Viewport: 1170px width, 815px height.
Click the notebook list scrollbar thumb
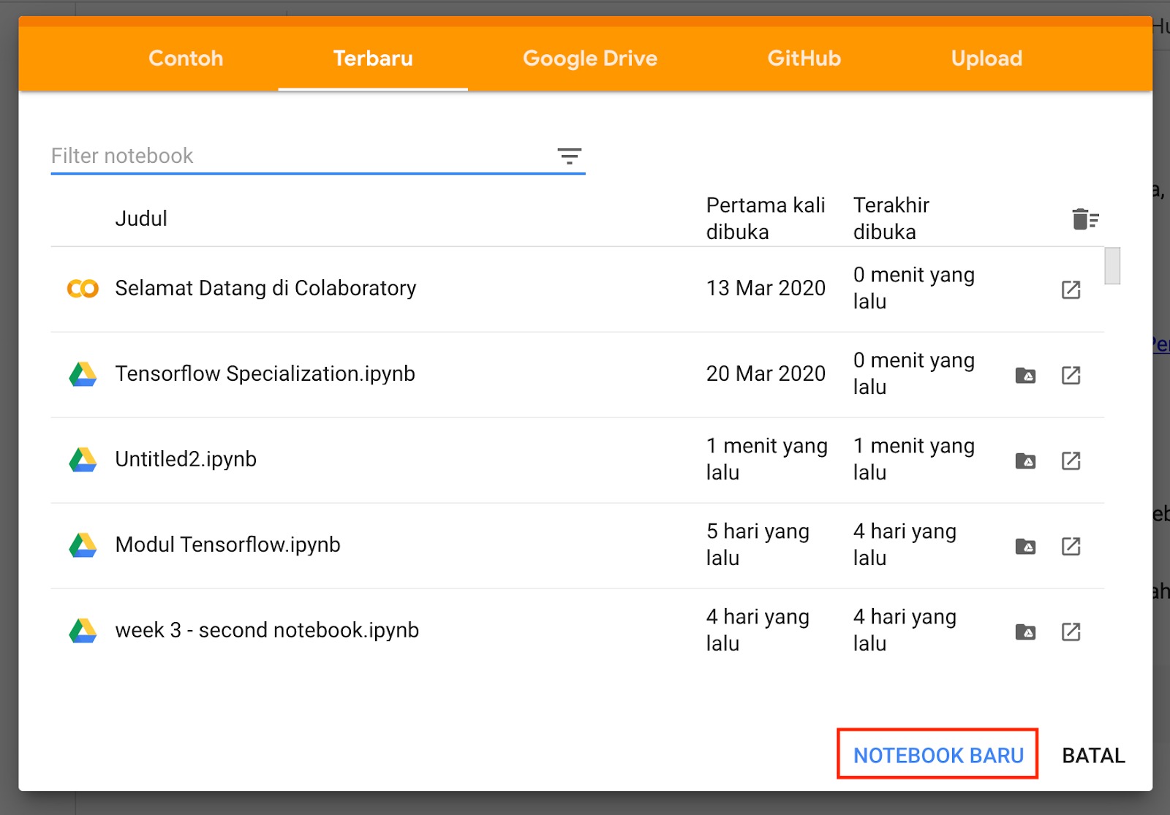(1112, 266)
